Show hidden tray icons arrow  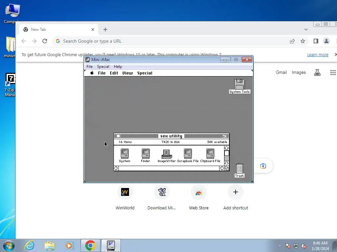[280, 246]
